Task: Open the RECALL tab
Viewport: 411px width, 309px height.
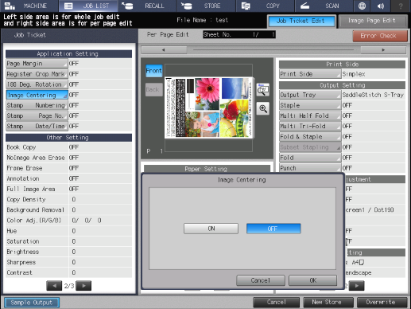Action: click(x=147, y=6)
